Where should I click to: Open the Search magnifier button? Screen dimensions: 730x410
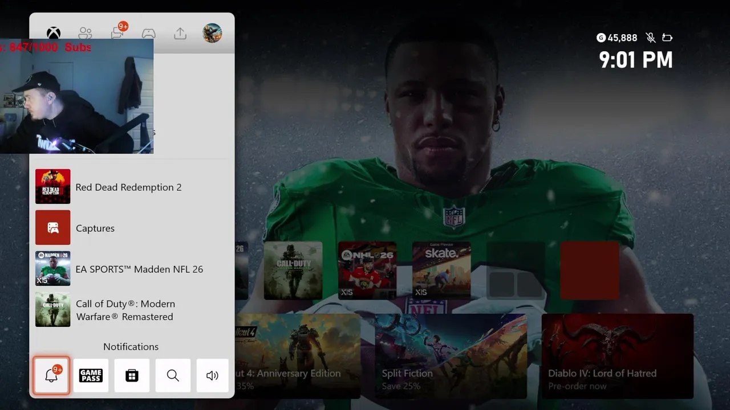click(x=173, y=375)
